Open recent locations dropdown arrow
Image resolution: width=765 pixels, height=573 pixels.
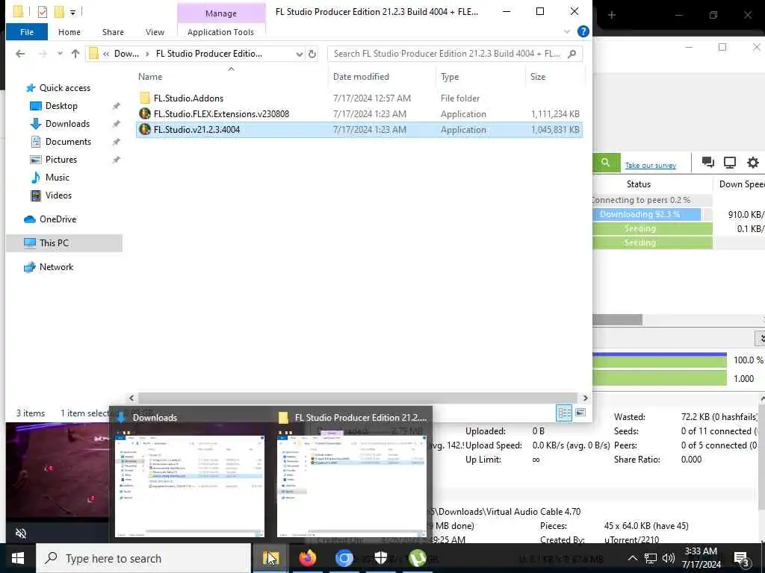(x=60, y=54)
